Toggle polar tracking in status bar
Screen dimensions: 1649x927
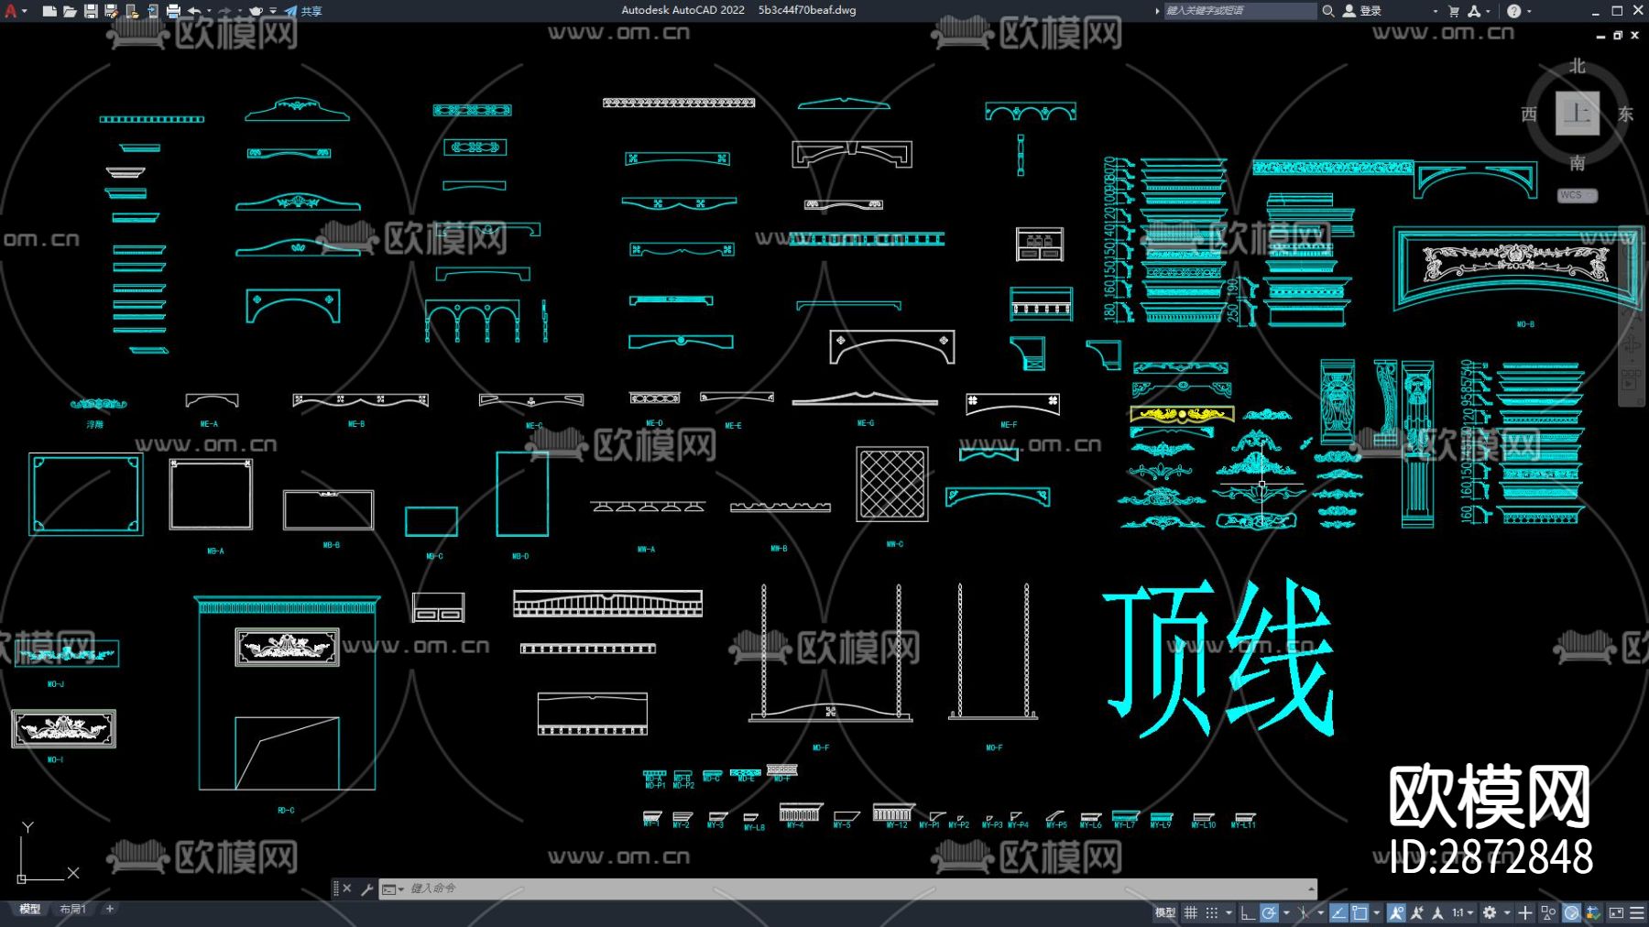coord(1269,912)
